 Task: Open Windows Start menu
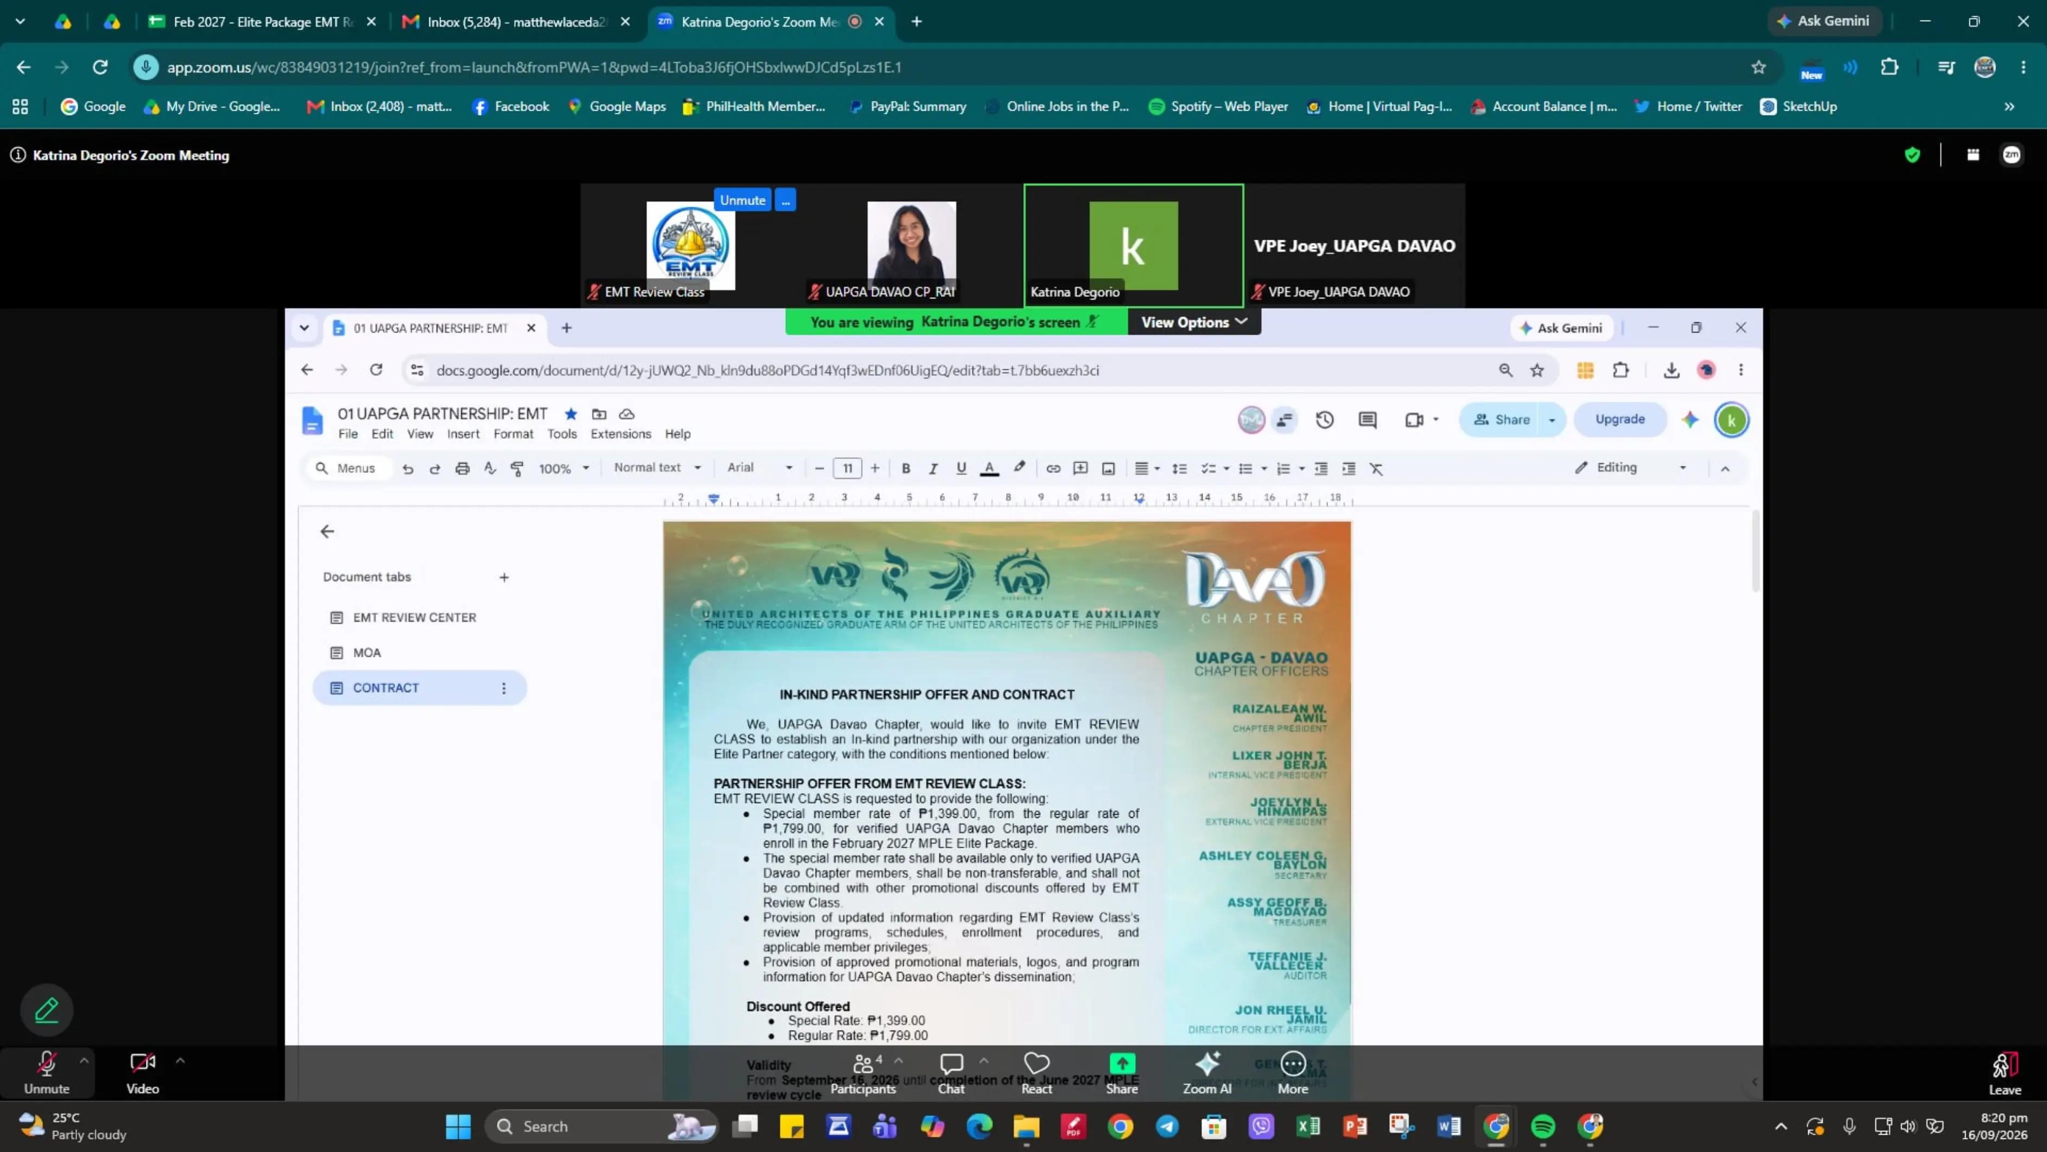(x=457, y=1126)
